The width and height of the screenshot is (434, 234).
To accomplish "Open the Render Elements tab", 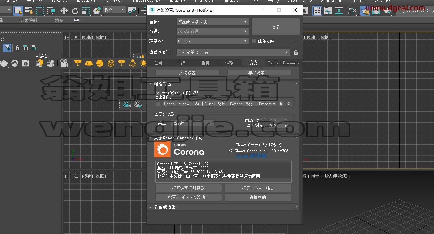I will (x=284, y=63).
